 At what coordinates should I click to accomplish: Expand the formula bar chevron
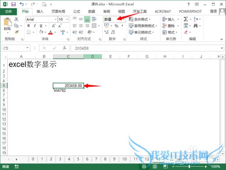(x=222, y=48)
